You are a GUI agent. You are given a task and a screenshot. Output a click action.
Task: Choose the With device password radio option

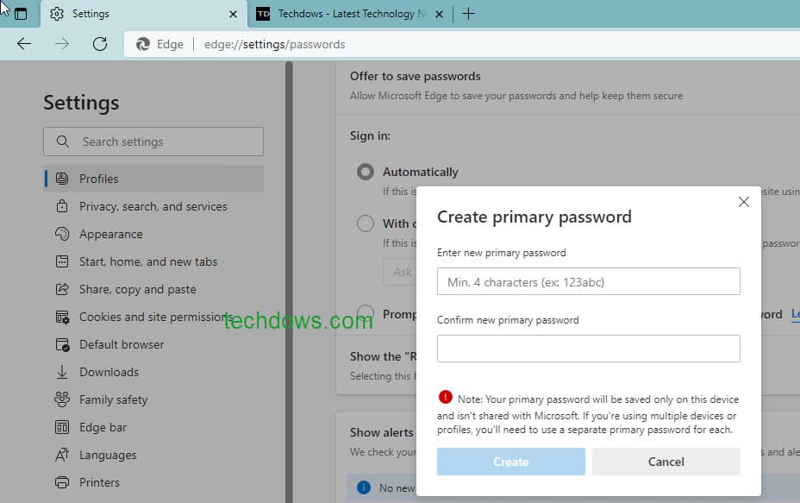365,223
